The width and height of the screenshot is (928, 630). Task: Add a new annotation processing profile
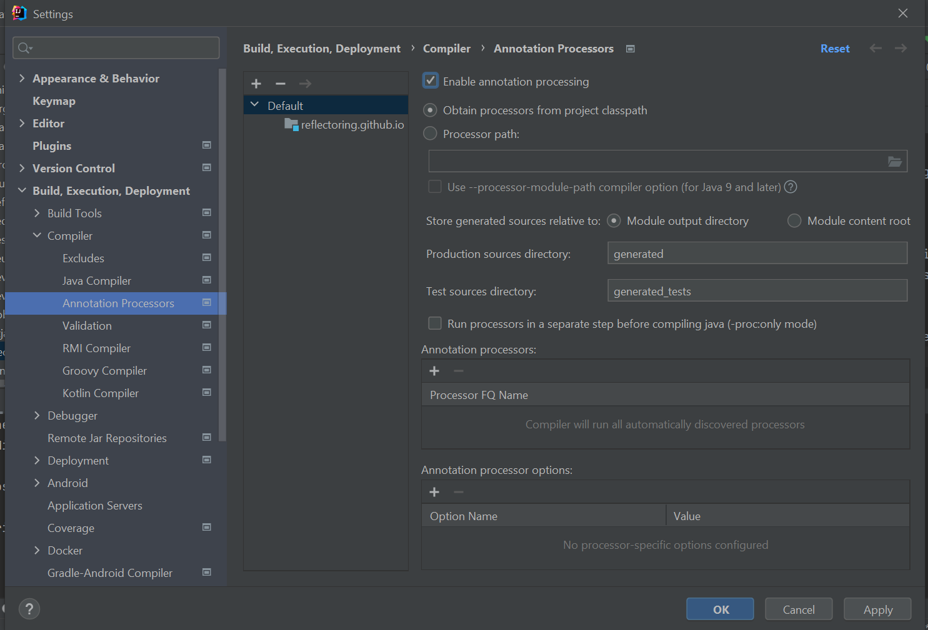[x=256, y=84]
